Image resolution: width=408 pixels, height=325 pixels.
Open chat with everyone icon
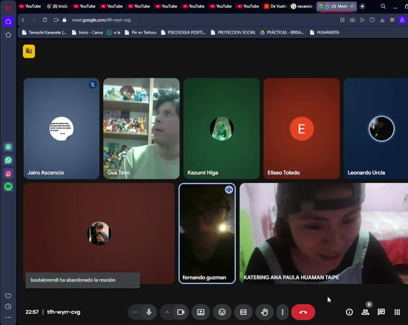click(381, 312)
